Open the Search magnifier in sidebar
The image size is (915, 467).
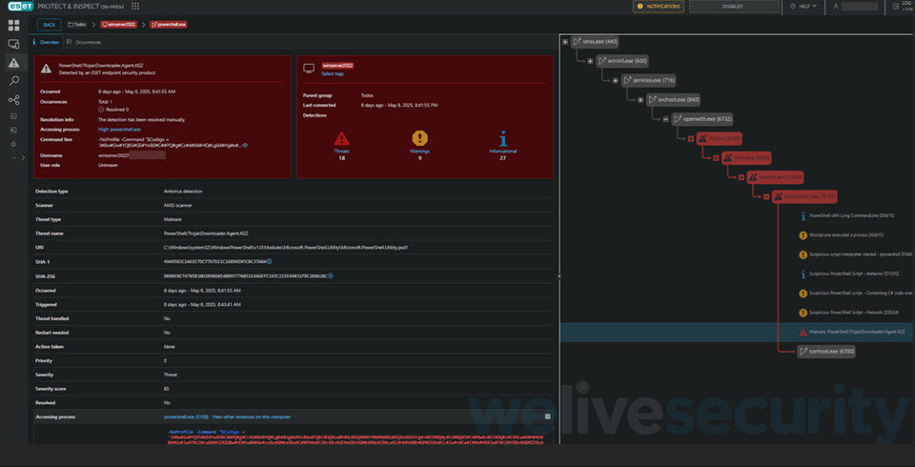pyautogui.click(x=13, y=81)
